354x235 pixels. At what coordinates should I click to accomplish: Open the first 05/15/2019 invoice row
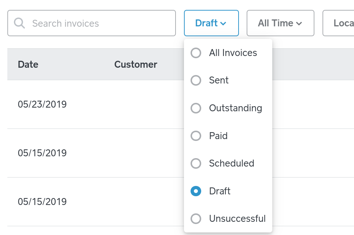(42, 153)
